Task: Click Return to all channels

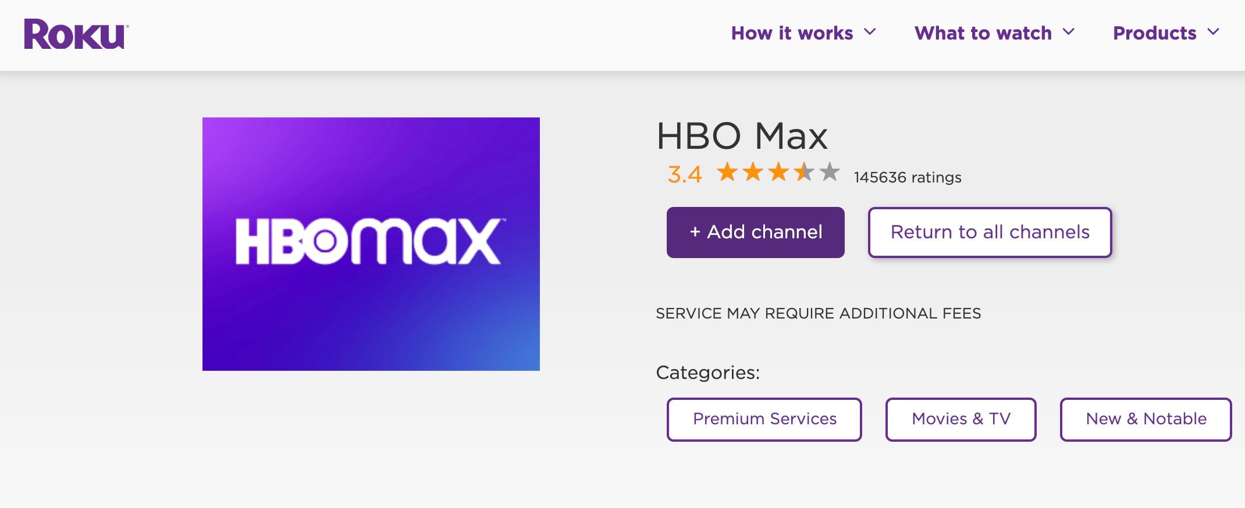Action: (990, 232)
